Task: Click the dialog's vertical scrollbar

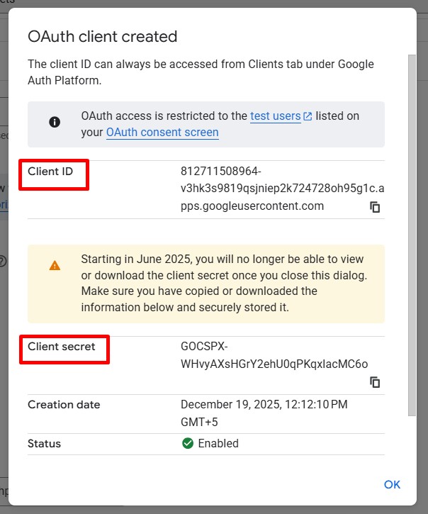Action: click(412, 234)
